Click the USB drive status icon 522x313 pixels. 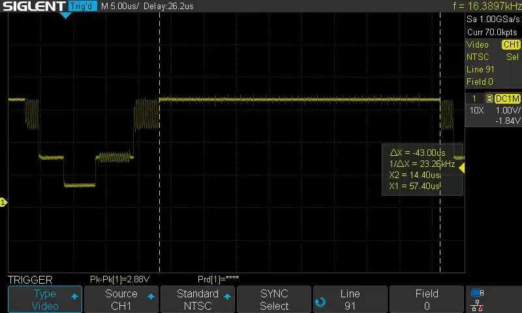pos(478,293)
